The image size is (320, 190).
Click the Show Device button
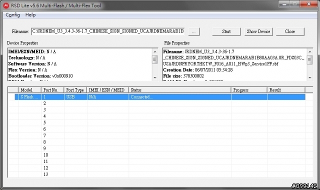[x=258, y=31]
